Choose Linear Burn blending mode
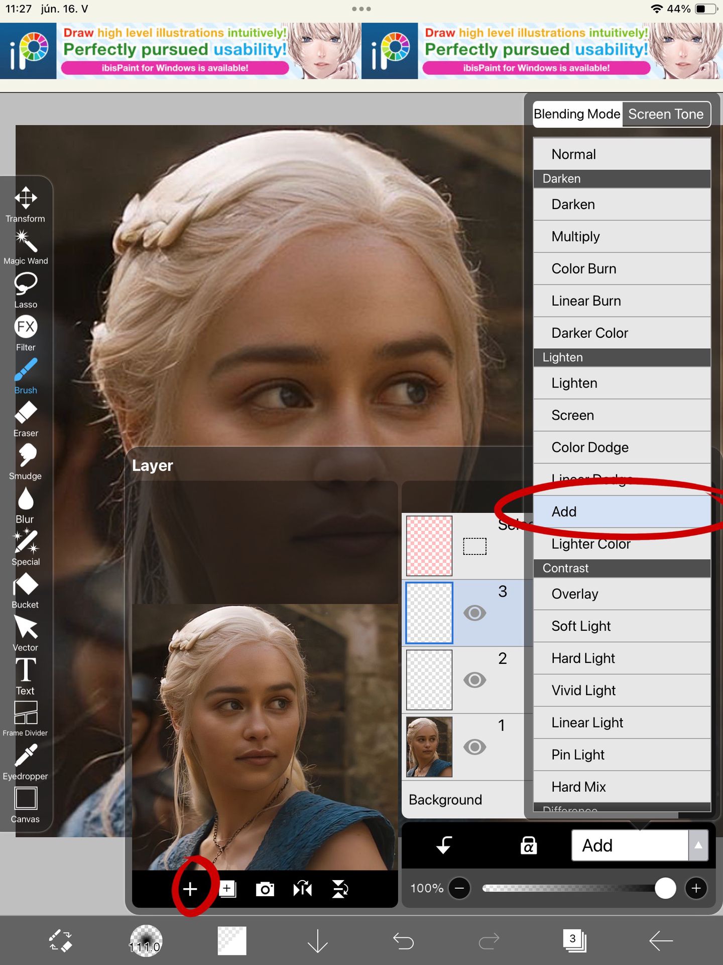723x965 pixels. pyautogui.click(x=622, y=301)
